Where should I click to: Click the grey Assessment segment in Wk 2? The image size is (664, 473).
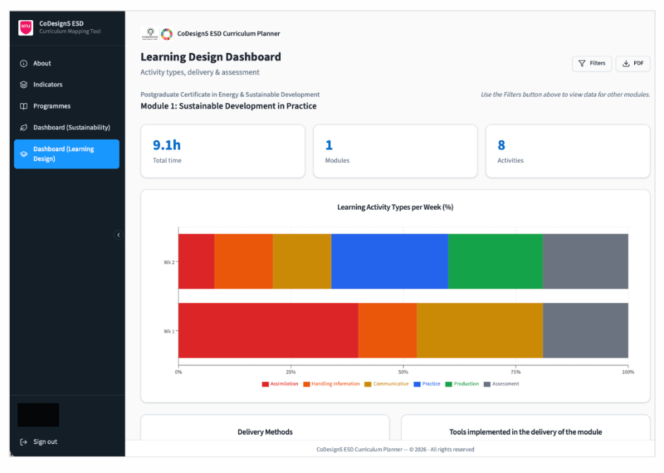[x=586, y=261]
